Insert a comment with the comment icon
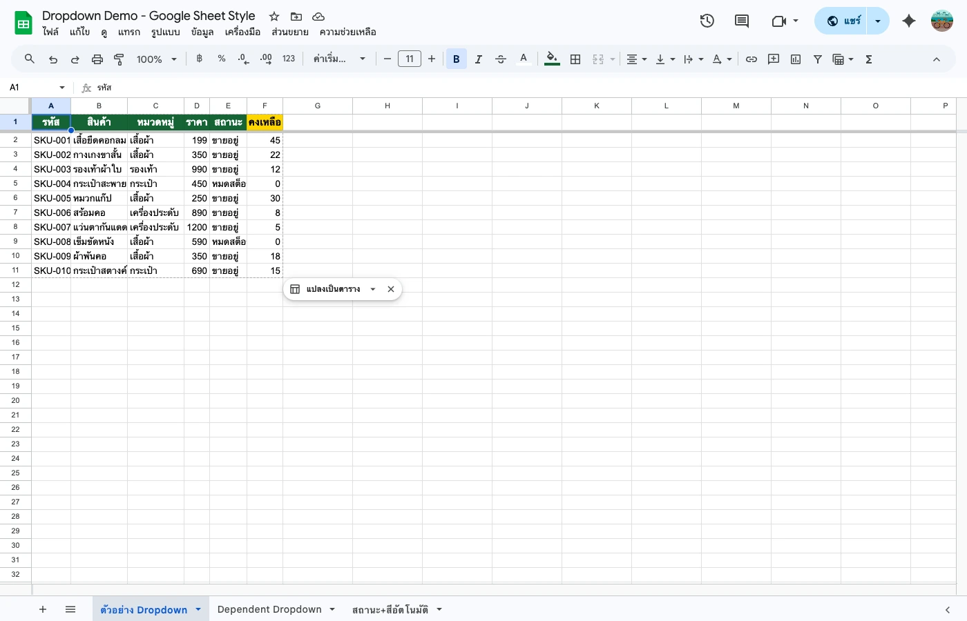This screenshot has width=967, height=621. coord(774,59)
